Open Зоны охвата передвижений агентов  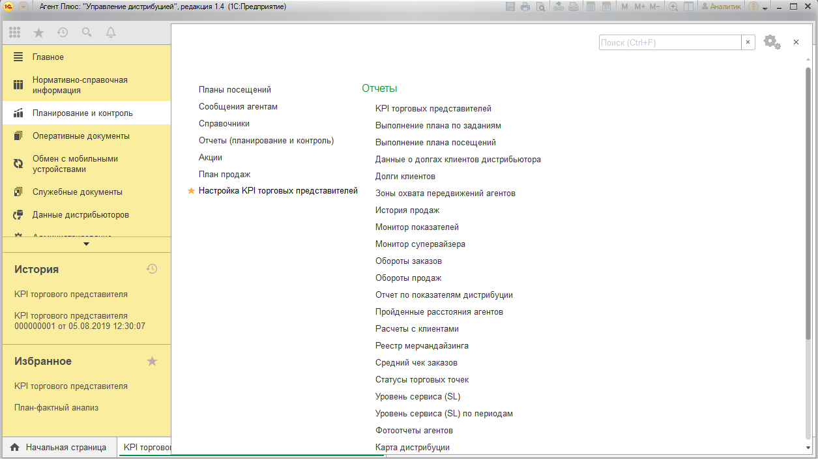[x=445, y=193]
